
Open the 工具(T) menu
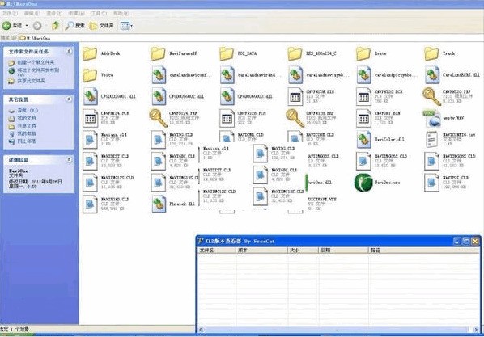tap(99, 13)
